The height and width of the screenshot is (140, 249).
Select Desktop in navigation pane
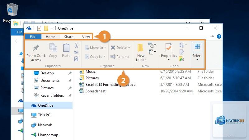point(47,73)
